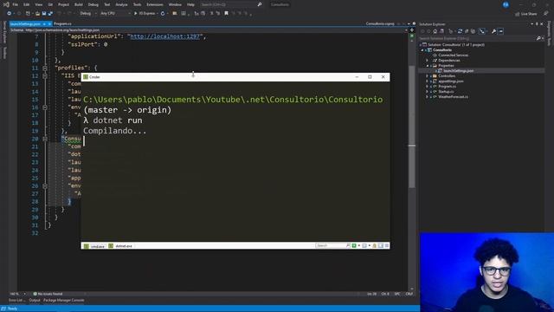Collapse the profiles JSON block
Image resolution: width=554 pixels, height=312 pixels.
point(45,68)
